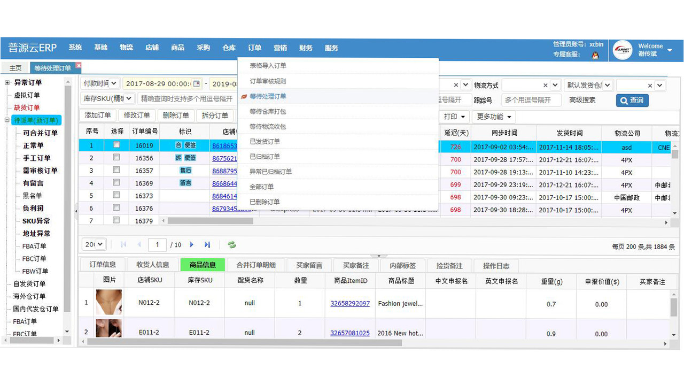This screenshot has width=684, height=385.
Task: Click the 跟踪号 input field
Action: point(531,100)
